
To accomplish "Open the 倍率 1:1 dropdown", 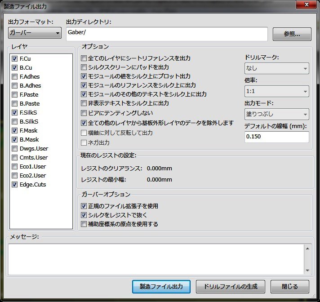I will click(276, 91).
